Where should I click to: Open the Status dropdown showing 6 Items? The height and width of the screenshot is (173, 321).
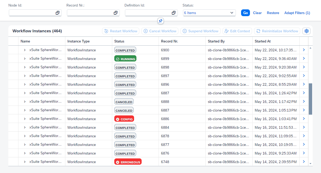click(209, 13)
